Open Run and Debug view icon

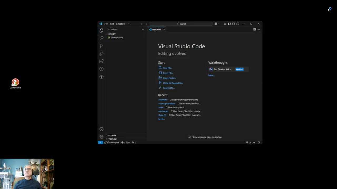click(101, 54)
